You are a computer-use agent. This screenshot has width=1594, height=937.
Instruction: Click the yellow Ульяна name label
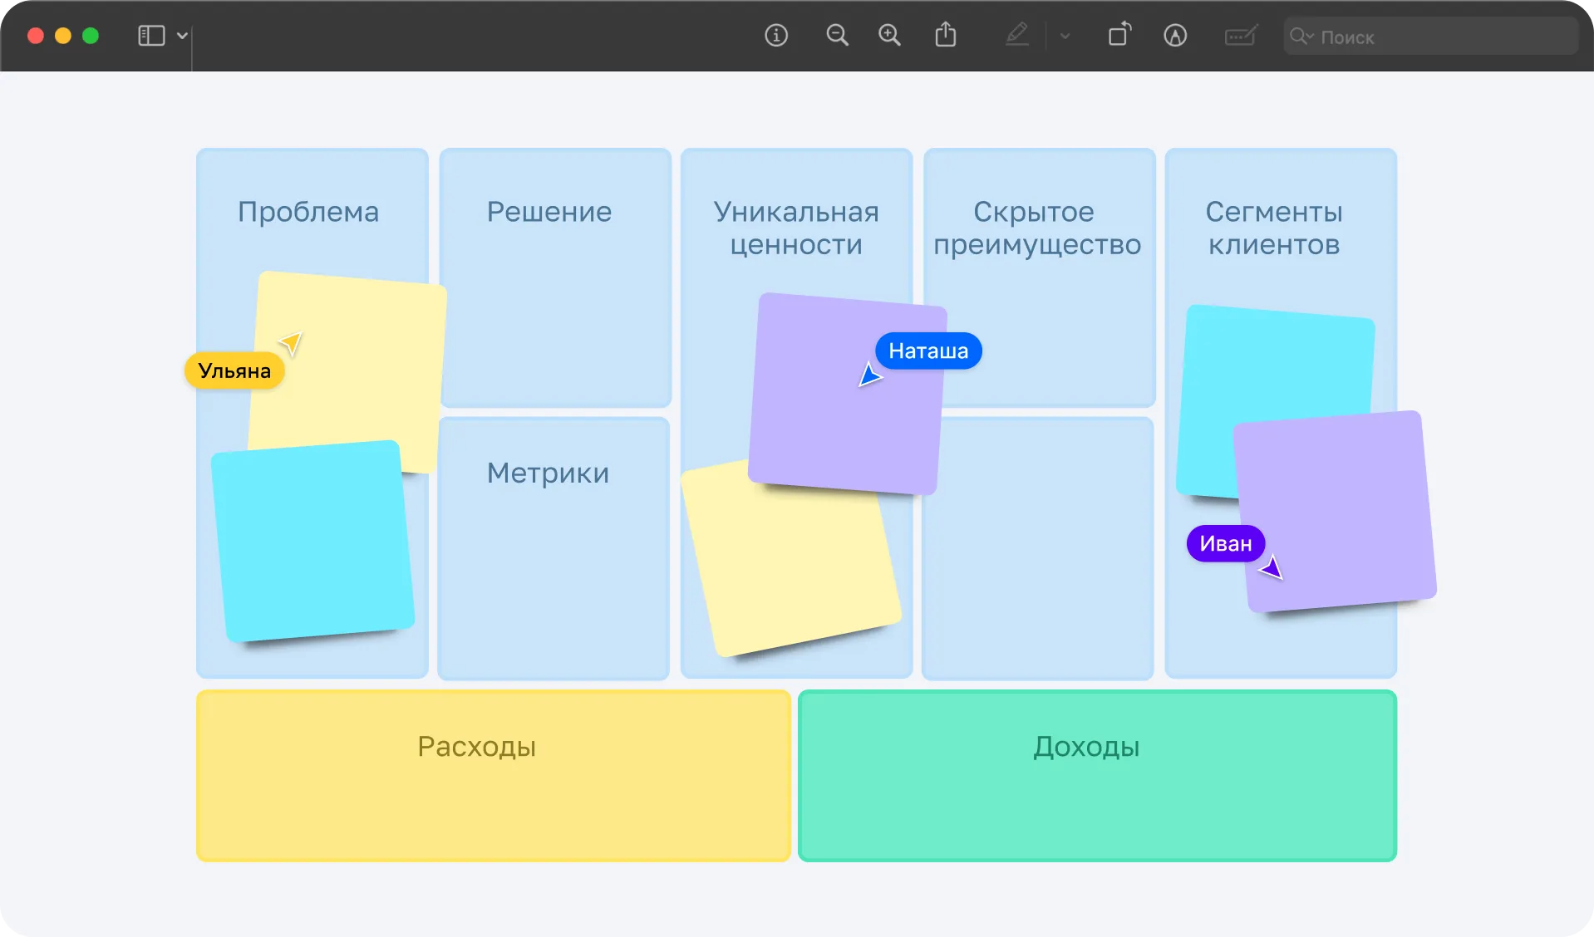point(234,371)
